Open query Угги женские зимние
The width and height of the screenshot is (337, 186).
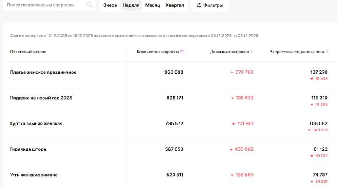34,175
